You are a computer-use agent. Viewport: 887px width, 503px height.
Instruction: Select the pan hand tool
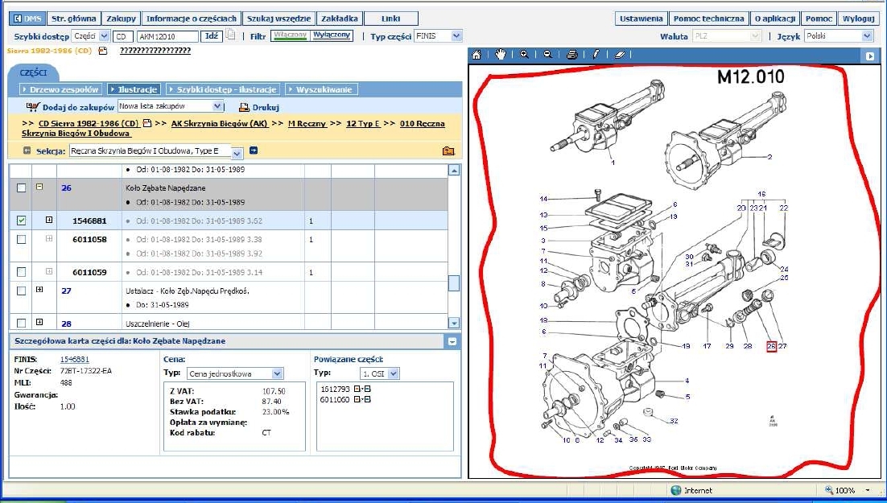coord(501,54)
